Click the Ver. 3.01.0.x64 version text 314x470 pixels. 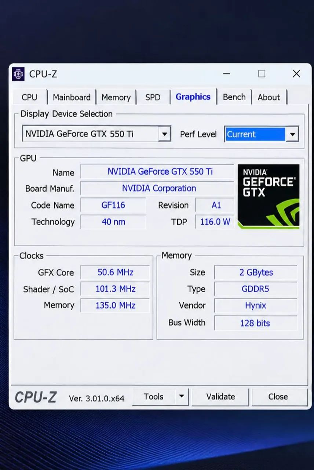pyautogui.click(x=96, y=398)
